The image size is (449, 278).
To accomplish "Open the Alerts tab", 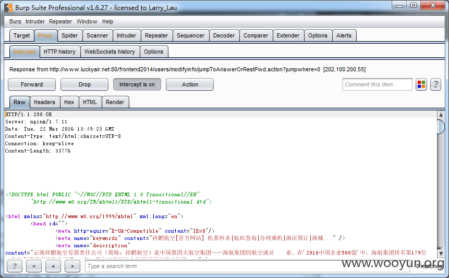I will (x=344, y=35).
